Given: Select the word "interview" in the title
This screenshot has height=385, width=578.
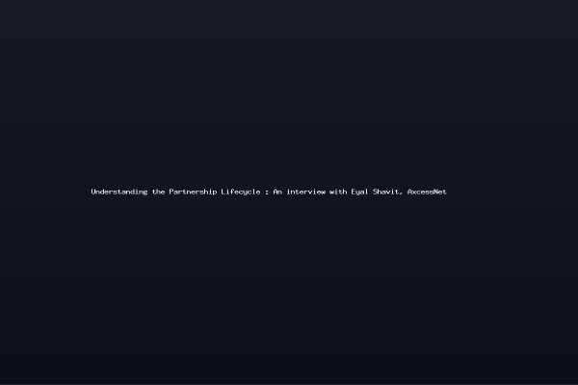Looking at the screenshot, I should click(305, 192).
